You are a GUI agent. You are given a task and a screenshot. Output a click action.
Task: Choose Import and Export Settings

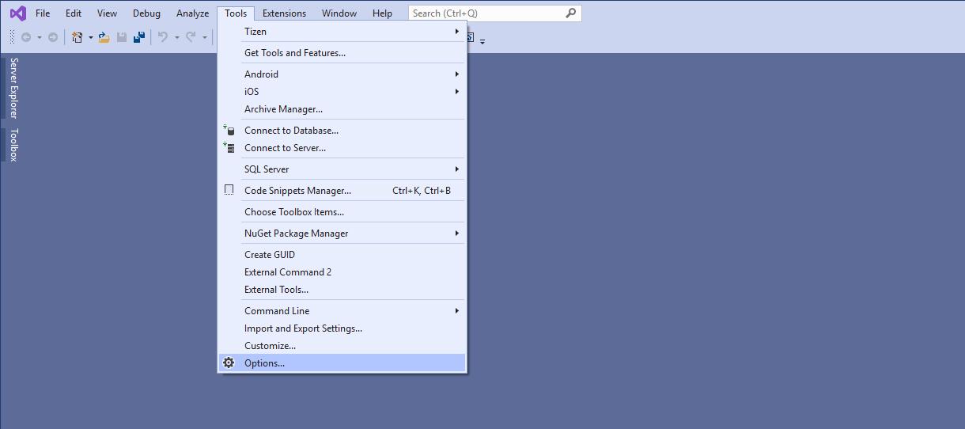(303, 328)
